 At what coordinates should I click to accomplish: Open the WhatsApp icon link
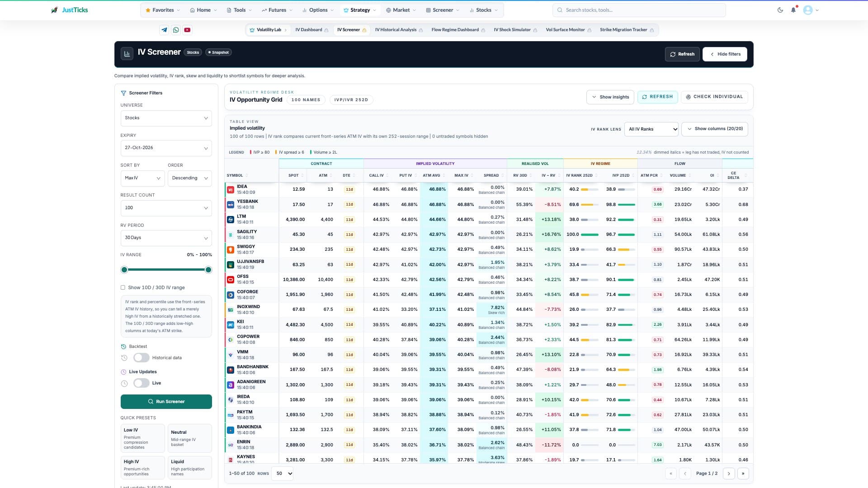click(x=176, y=30)
